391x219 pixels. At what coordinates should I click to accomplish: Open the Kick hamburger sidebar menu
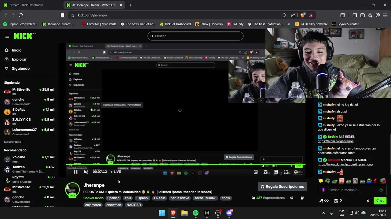pos(7,36)
